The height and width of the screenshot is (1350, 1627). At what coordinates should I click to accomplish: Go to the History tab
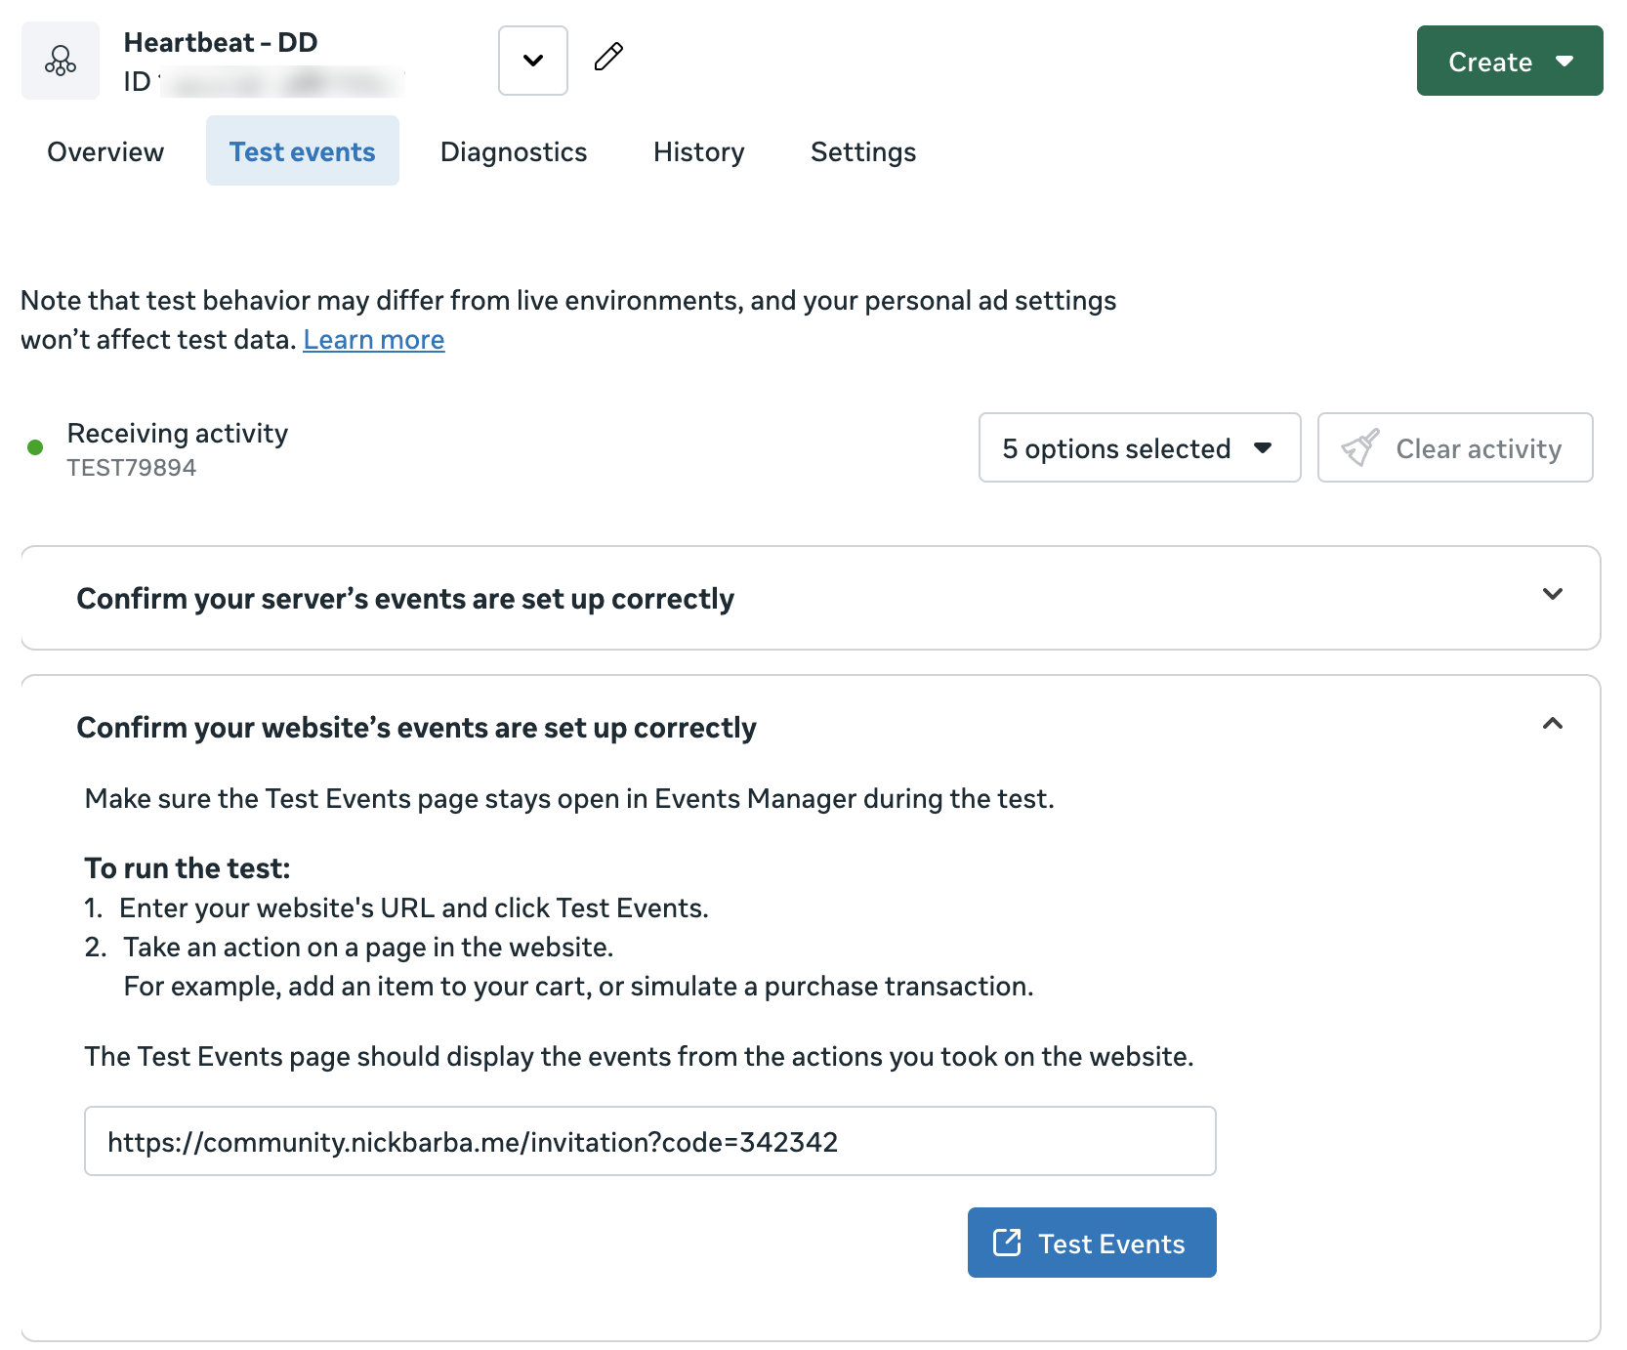coord(698,151)
